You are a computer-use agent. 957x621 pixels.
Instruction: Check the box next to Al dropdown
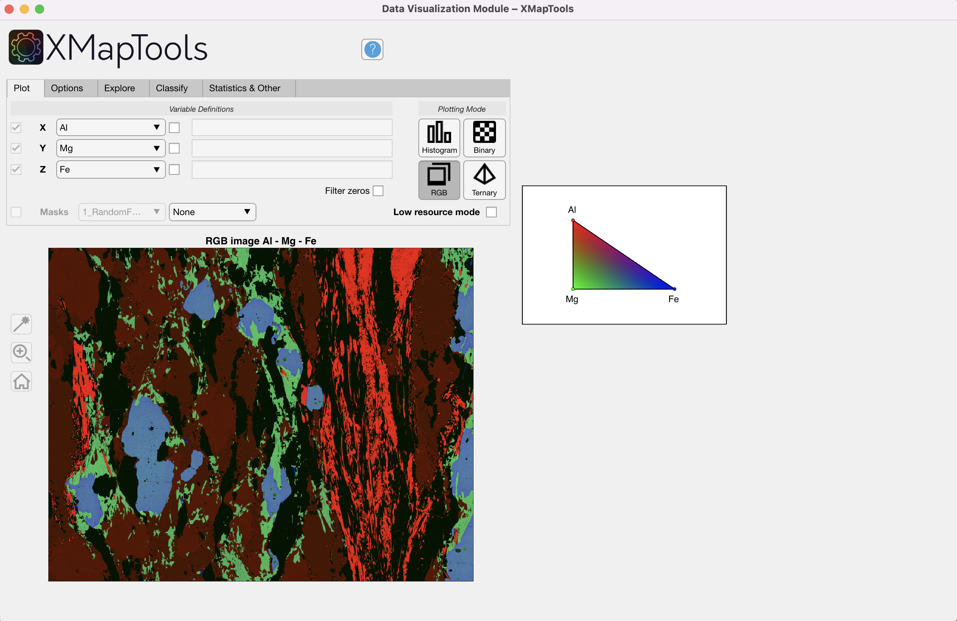174,128
